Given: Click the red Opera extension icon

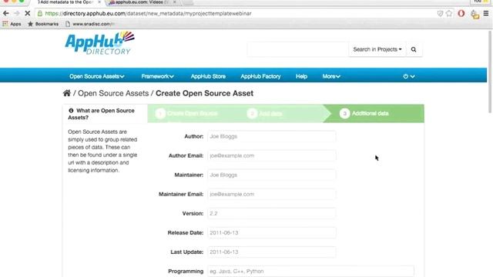Looking at the screenshot, I should tap(461, 14).
